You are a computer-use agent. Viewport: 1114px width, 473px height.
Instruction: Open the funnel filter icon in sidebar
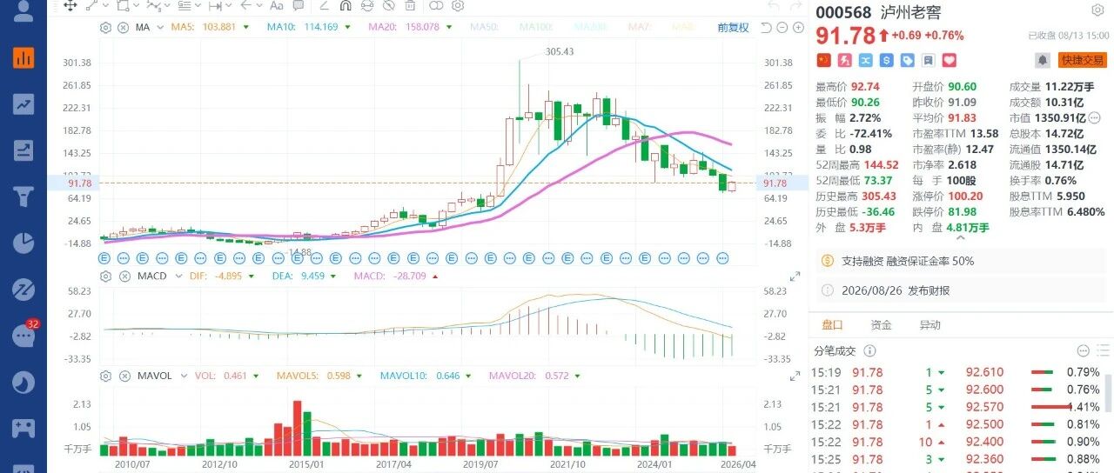23,197
